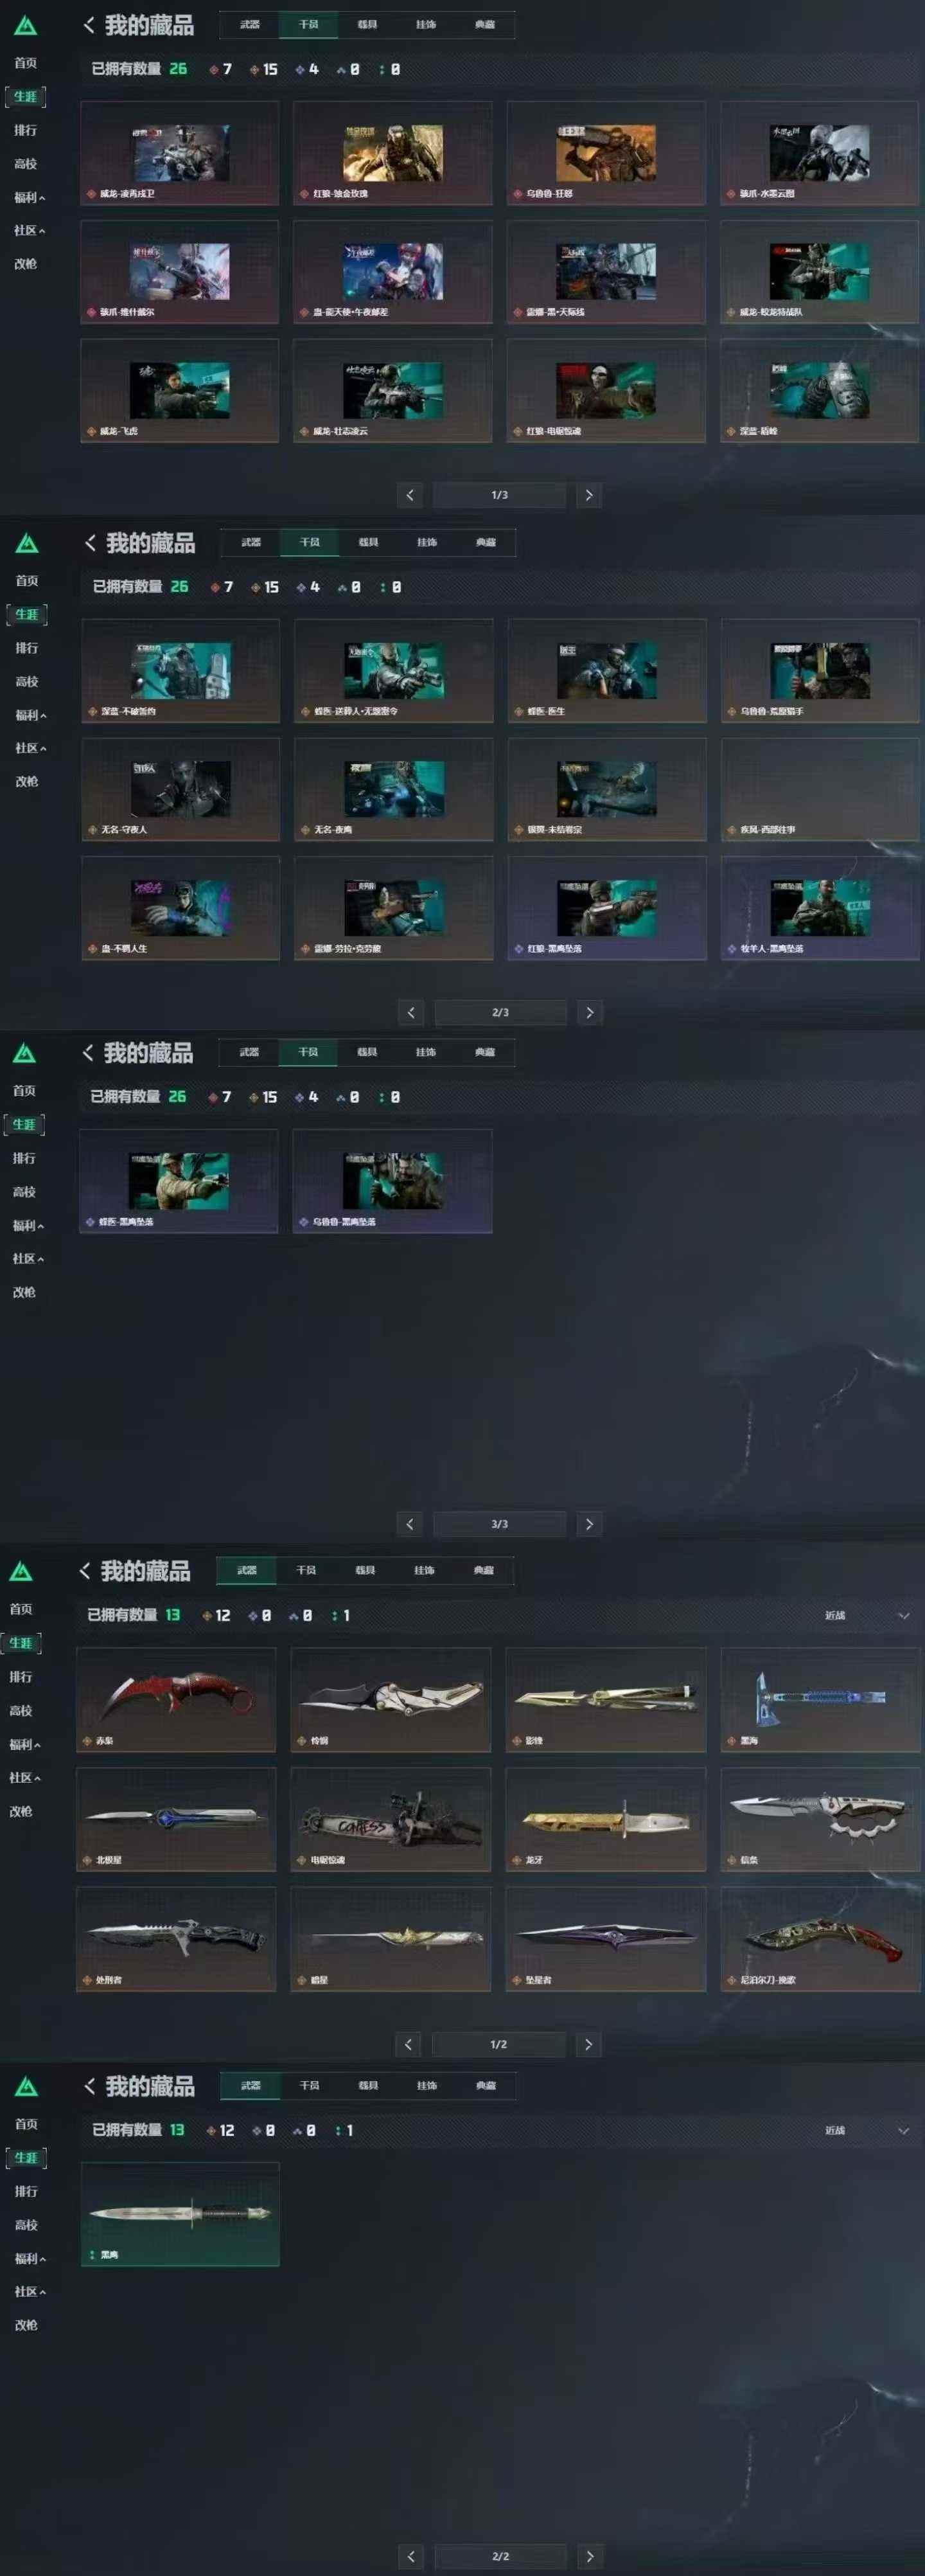Select the 红狼-电锯惊魂 operator card
925x2576 pixels.
click(606, 391)
